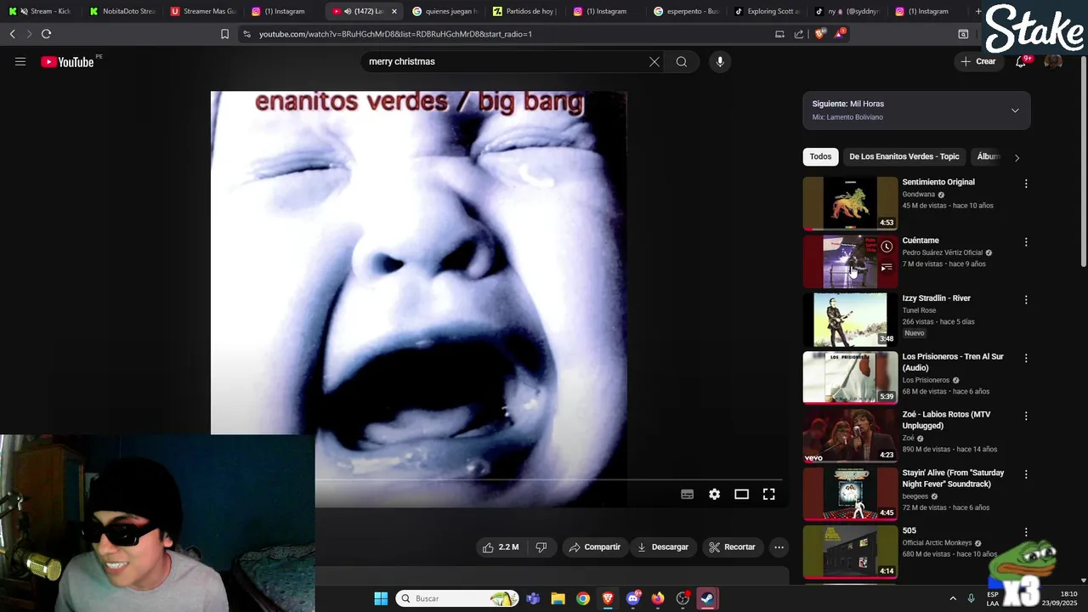Go back in browser history

[x=12, y=34]
